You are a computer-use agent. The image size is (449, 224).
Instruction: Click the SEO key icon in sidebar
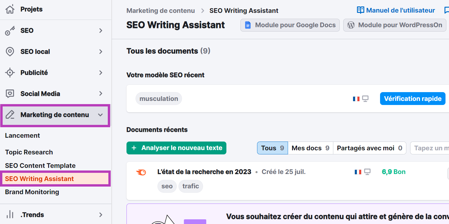[x=10, y=31]
